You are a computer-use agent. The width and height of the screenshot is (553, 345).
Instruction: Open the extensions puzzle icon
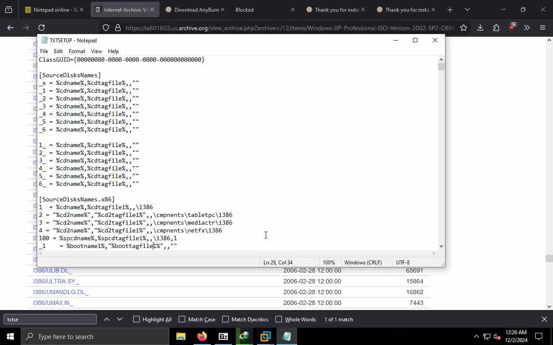(x=496, y=28)
